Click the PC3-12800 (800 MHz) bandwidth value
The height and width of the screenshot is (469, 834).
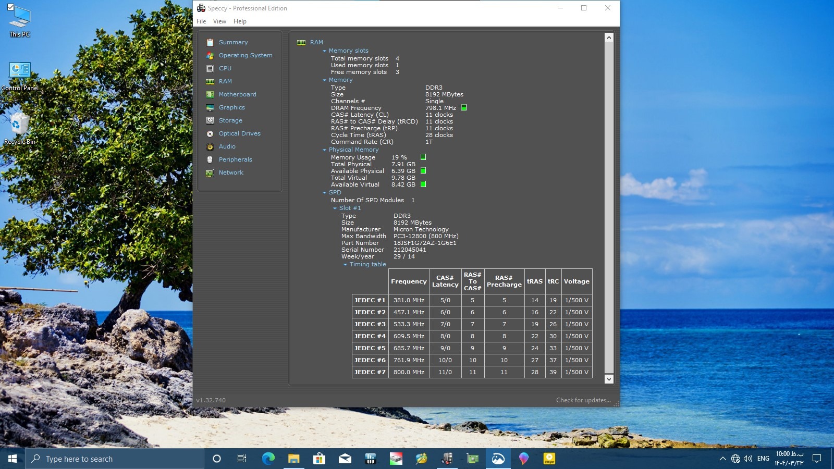[426, 236]
